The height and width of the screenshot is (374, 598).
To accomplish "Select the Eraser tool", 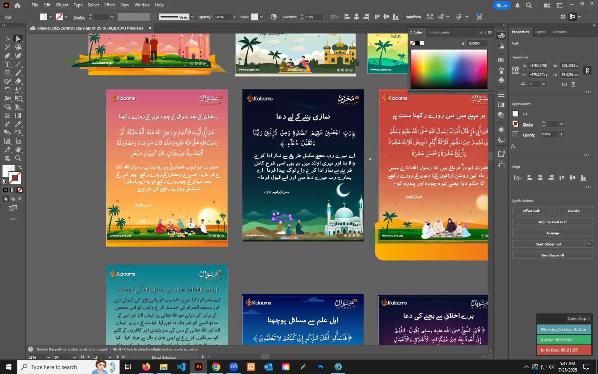I will (18, 81).
